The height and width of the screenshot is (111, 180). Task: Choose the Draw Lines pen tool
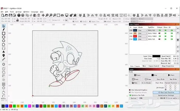pyautogui.click(x=4, y=30)
